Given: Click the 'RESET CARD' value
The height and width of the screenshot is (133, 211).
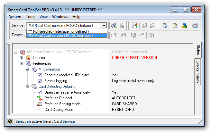Looking at the screenshot, I should coord(123,110).
